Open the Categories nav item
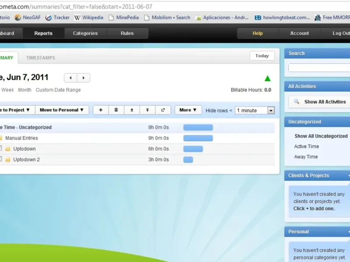350x262 pixels. (x=85, y=33)
